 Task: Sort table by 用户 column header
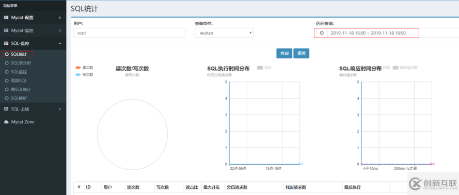(107, 187)
